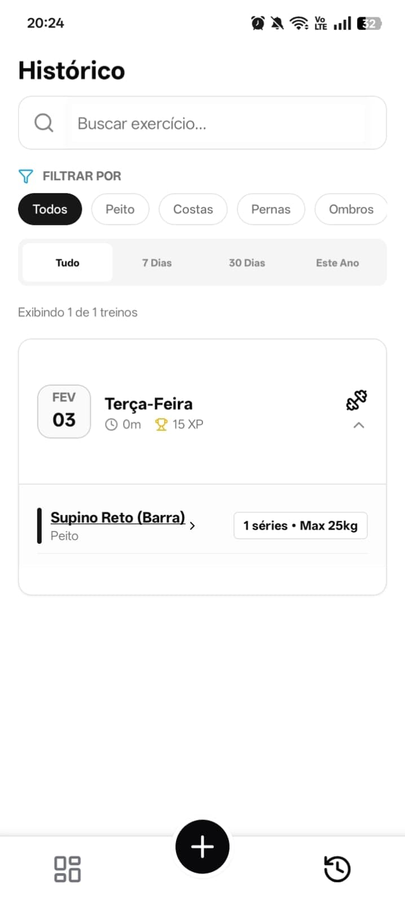Tap the workout duration clock icon
Image resolution: width=405 pixels, height=903 pixels.
pyautogui.click(x=111, y=425)
